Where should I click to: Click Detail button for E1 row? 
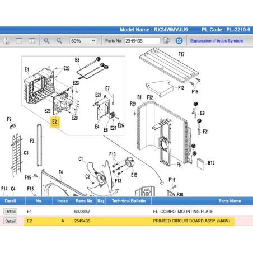point(10,212)
